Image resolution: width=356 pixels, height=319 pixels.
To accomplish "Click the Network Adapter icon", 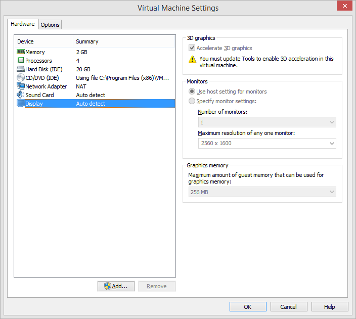I will coord(21,86).
